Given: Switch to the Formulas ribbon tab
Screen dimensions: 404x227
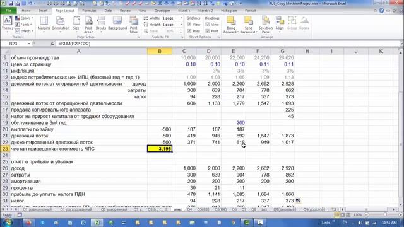Looking at the screenshot, I should (89, 11).
